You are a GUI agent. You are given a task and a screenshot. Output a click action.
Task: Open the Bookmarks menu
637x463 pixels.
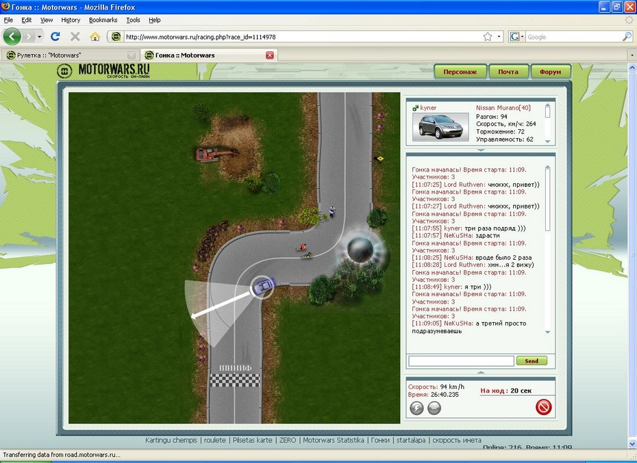coord(103,20)
